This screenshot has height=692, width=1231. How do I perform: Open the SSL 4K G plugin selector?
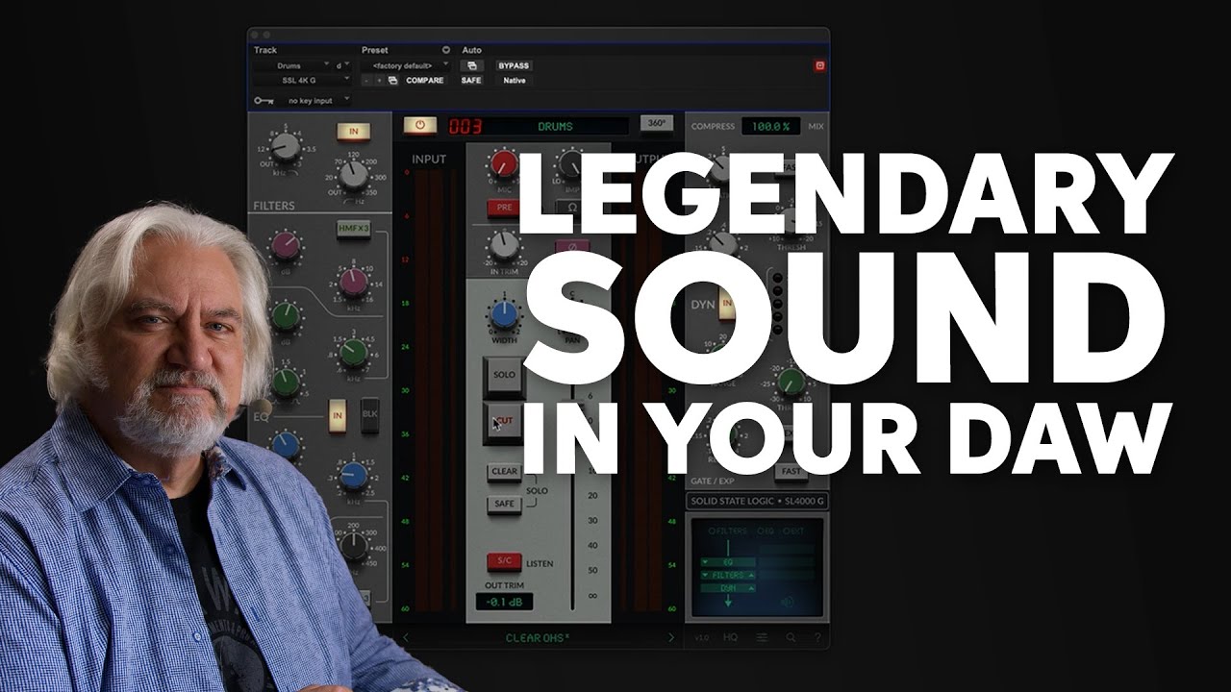click(x=302, y=81)
